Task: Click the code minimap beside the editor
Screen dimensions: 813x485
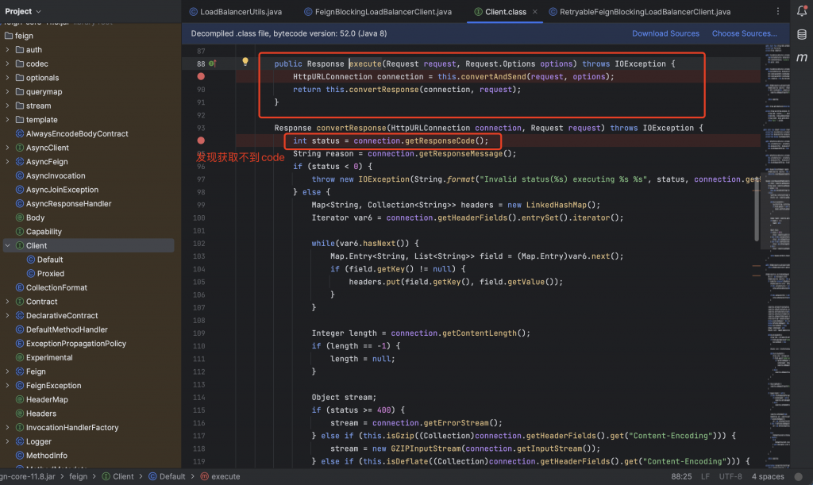Action: 776,256
